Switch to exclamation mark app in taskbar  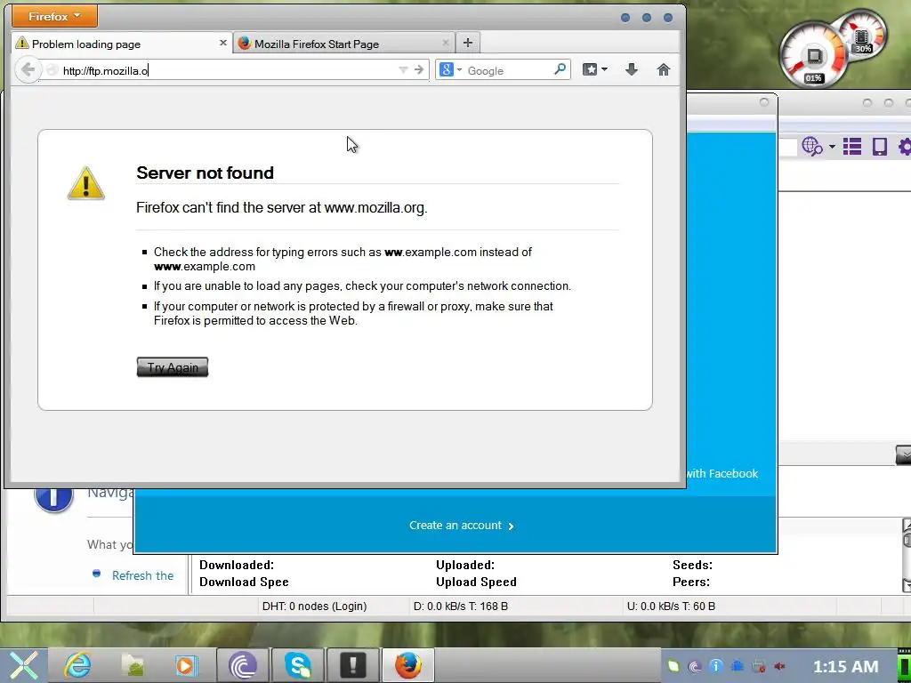(352, 665)
